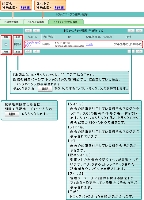Screen dimensions: 144x200
Task: Click date 07年09月05日14時24分
Action: tap(128, 44)
